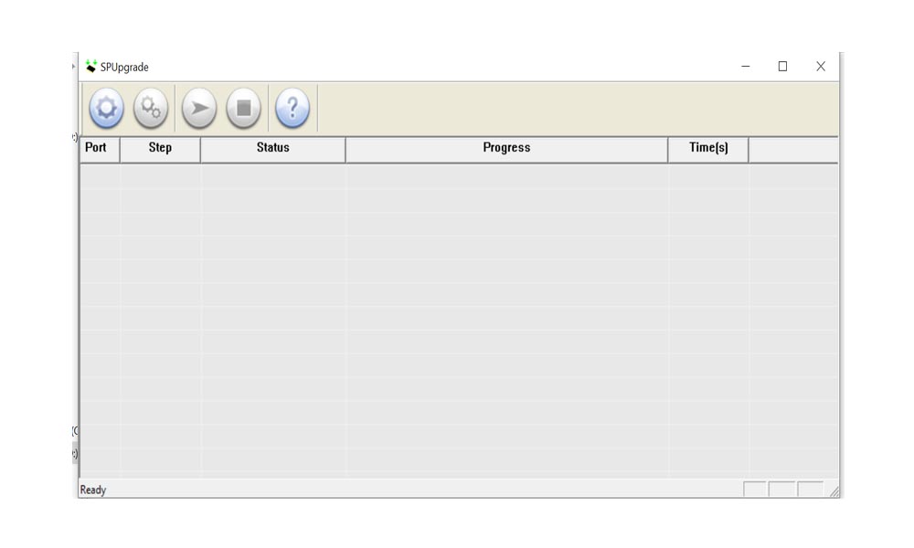The height and width of the screenshot is (548, 914).
Task: Click the Port column header
Action: coord(100,150)
